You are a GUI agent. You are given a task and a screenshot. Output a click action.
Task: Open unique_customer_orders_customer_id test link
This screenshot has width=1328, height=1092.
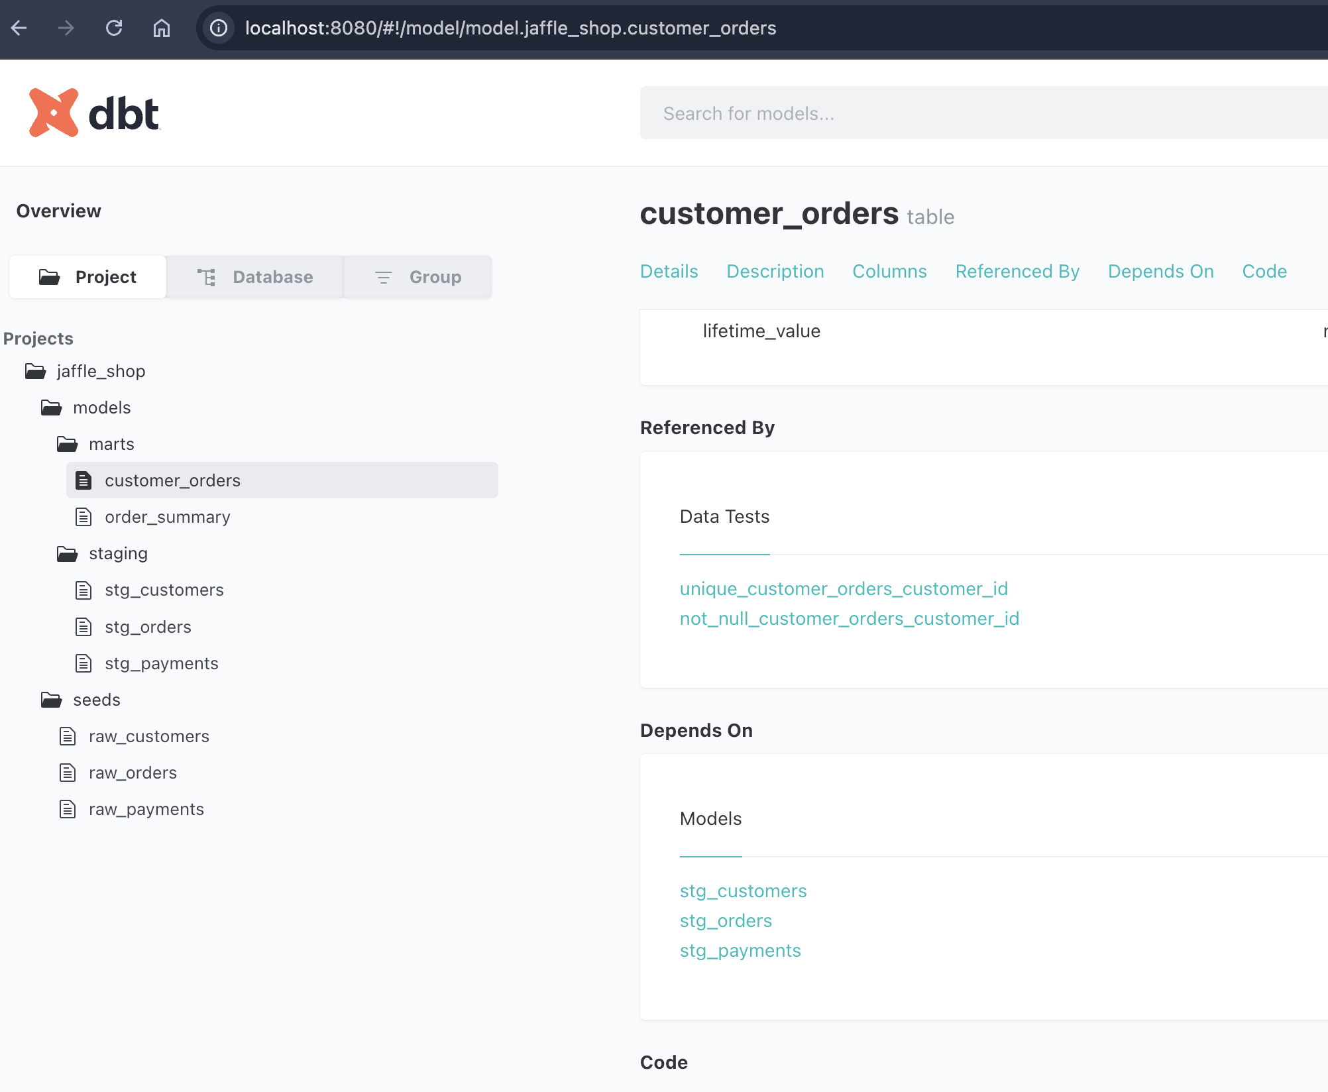coord(844,588)
